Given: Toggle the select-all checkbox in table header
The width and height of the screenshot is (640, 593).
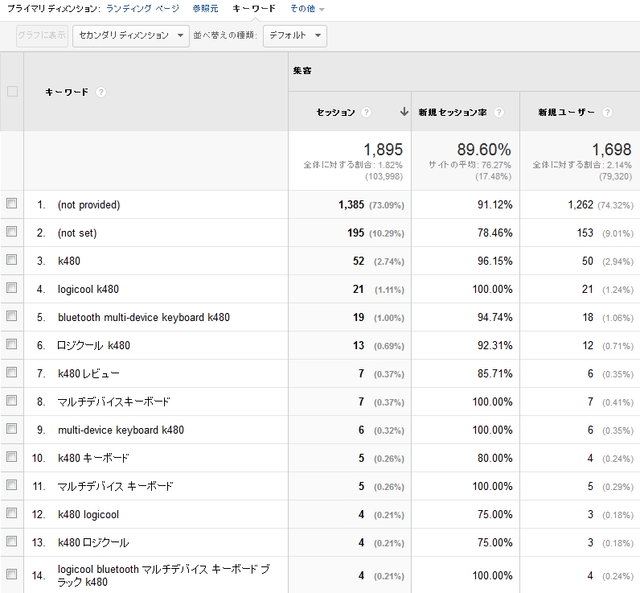Looking at the screenshot, I should pos(12,91).
